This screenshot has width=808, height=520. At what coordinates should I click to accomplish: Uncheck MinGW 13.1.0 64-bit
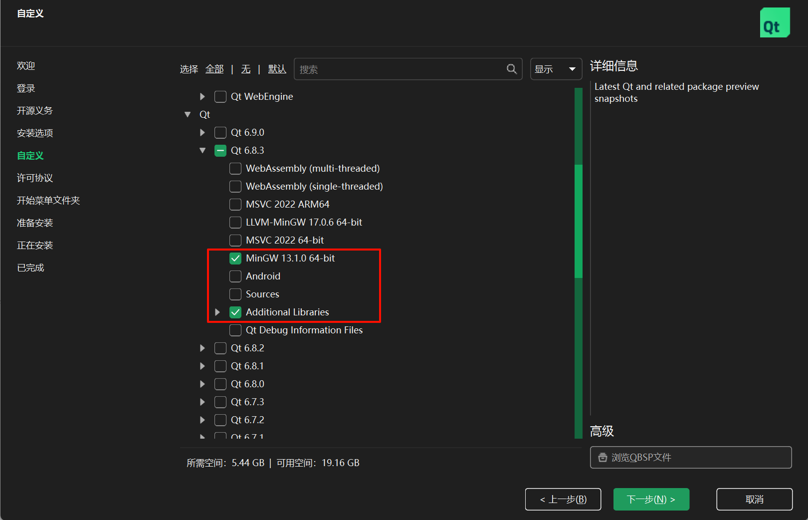(235, 258)
